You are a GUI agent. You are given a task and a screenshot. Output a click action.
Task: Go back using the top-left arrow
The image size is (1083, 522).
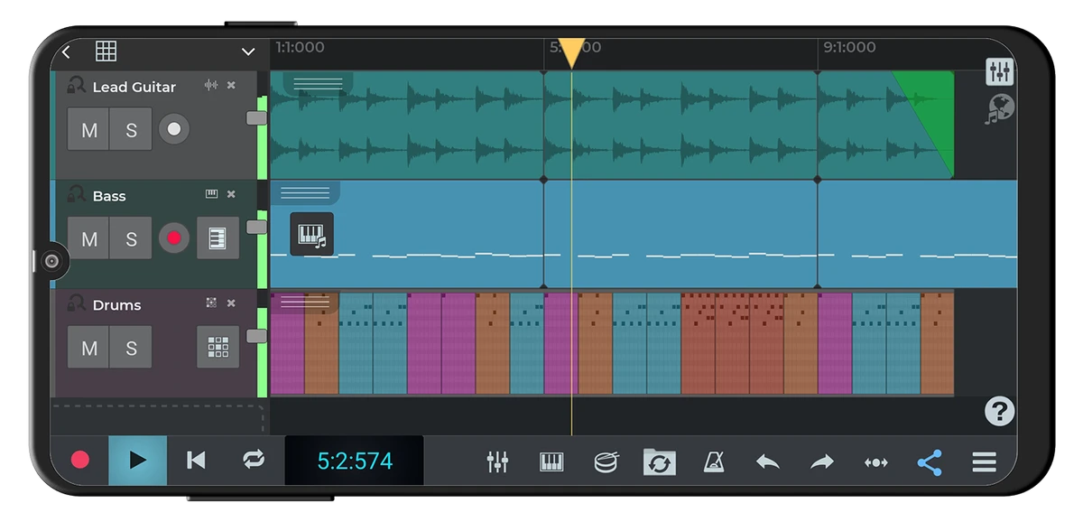point(66,52)
